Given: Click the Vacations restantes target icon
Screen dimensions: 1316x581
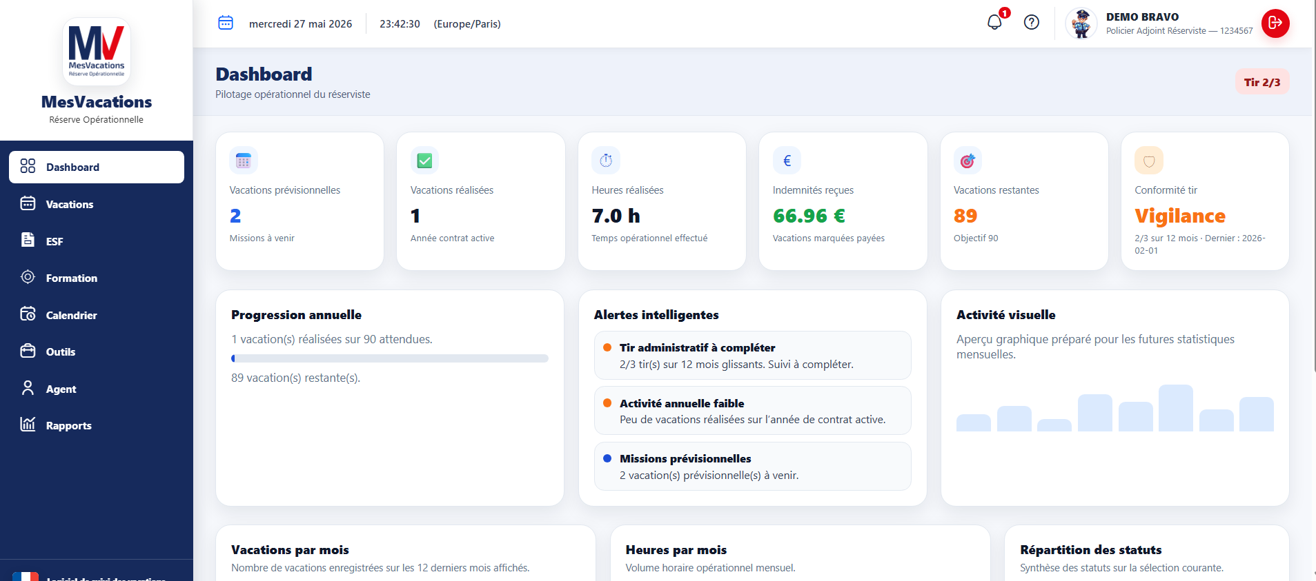Looking at the screenshot, I should 968,161.
